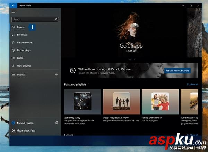
Task: Open Family Dance Party playlist cover
Action: 160,102
